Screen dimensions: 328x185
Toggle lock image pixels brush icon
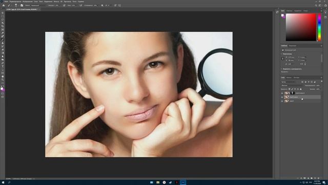[292, 89]
